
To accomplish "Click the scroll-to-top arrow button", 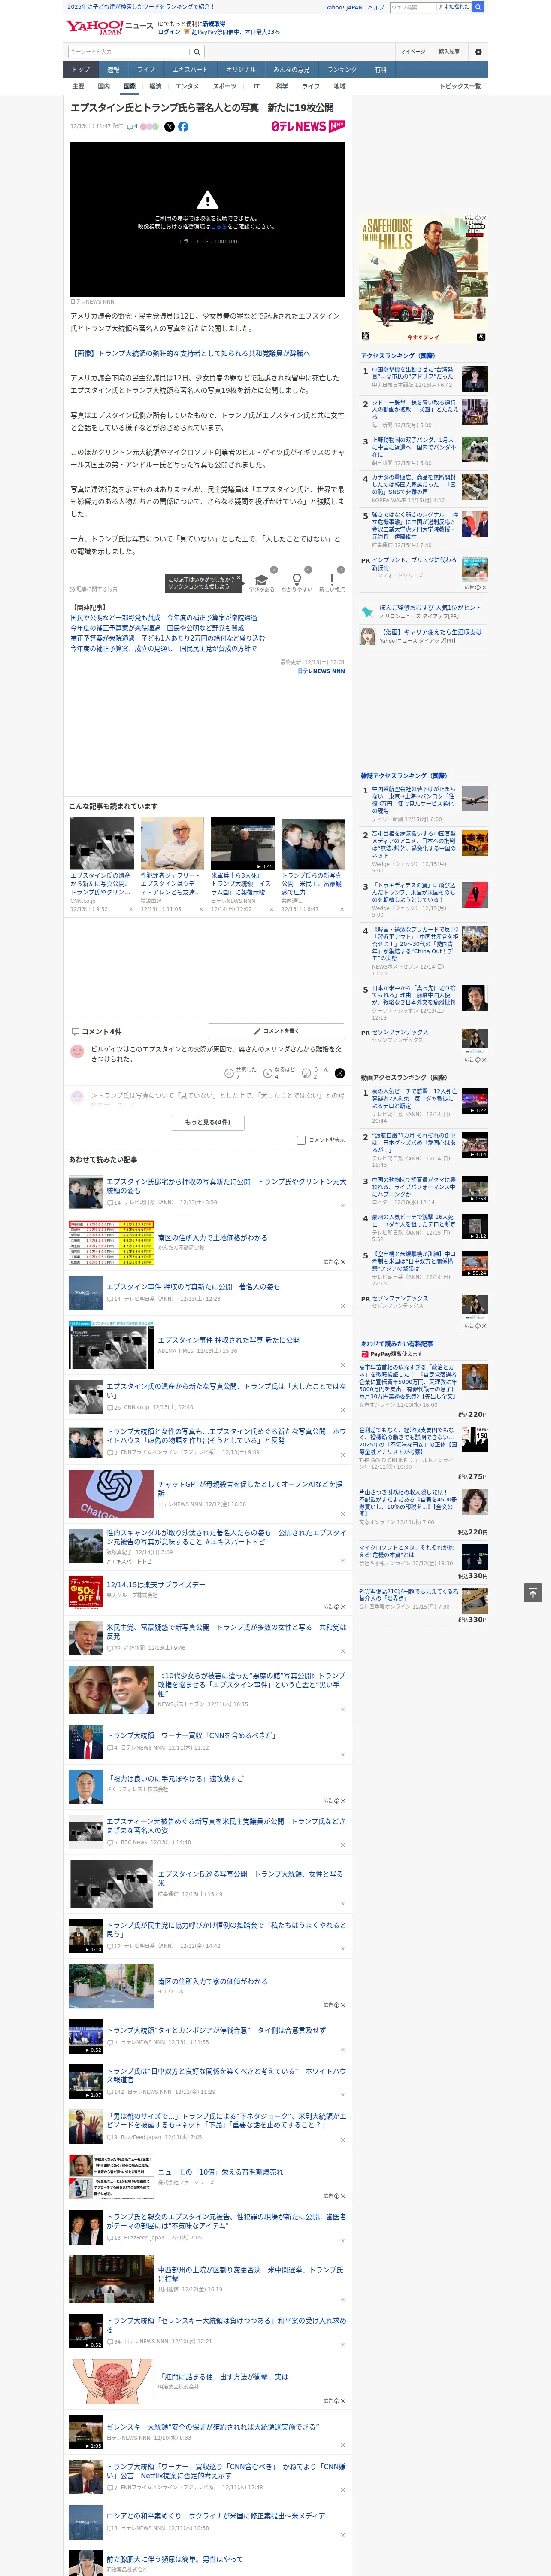I will click(x=533, y=1593).
